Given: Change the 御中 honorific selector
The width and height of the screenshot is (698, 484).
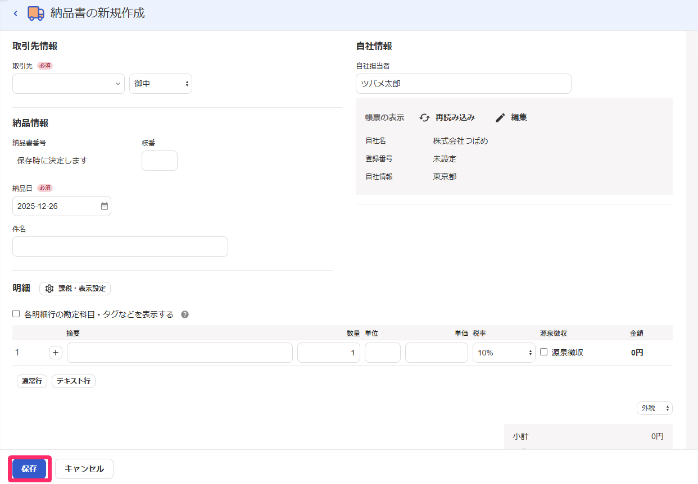Looking at the screenshot, I should [x=161, y=84].
